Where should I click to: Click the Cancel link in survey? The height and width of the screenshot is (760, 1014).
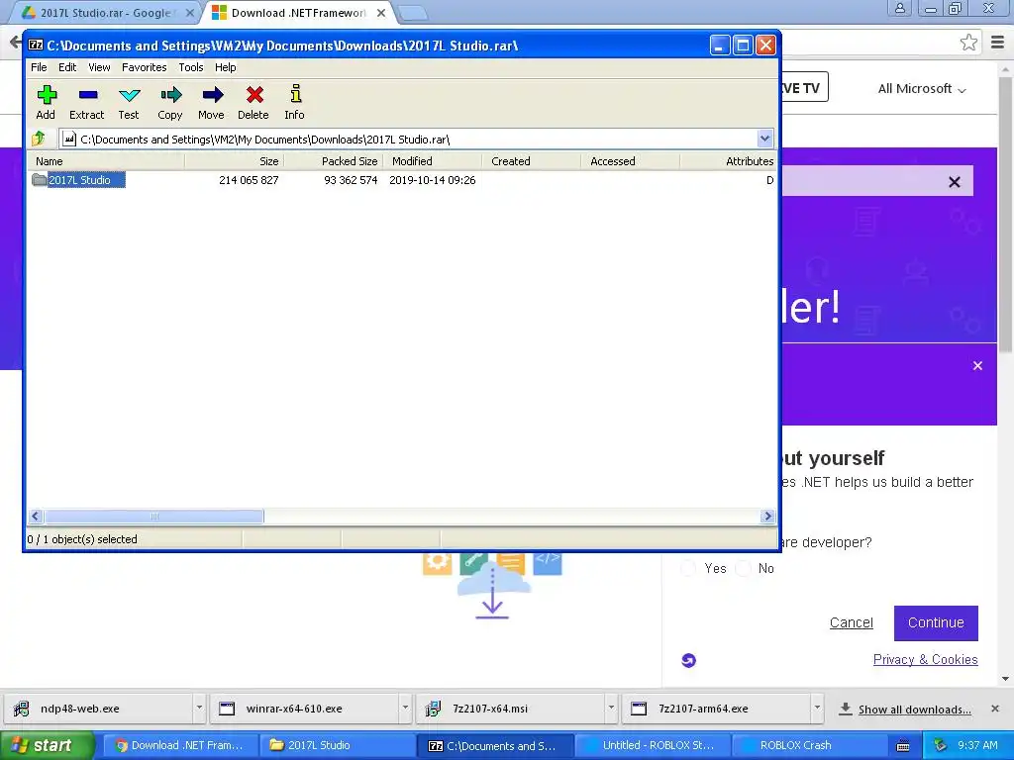click(851, 623)
